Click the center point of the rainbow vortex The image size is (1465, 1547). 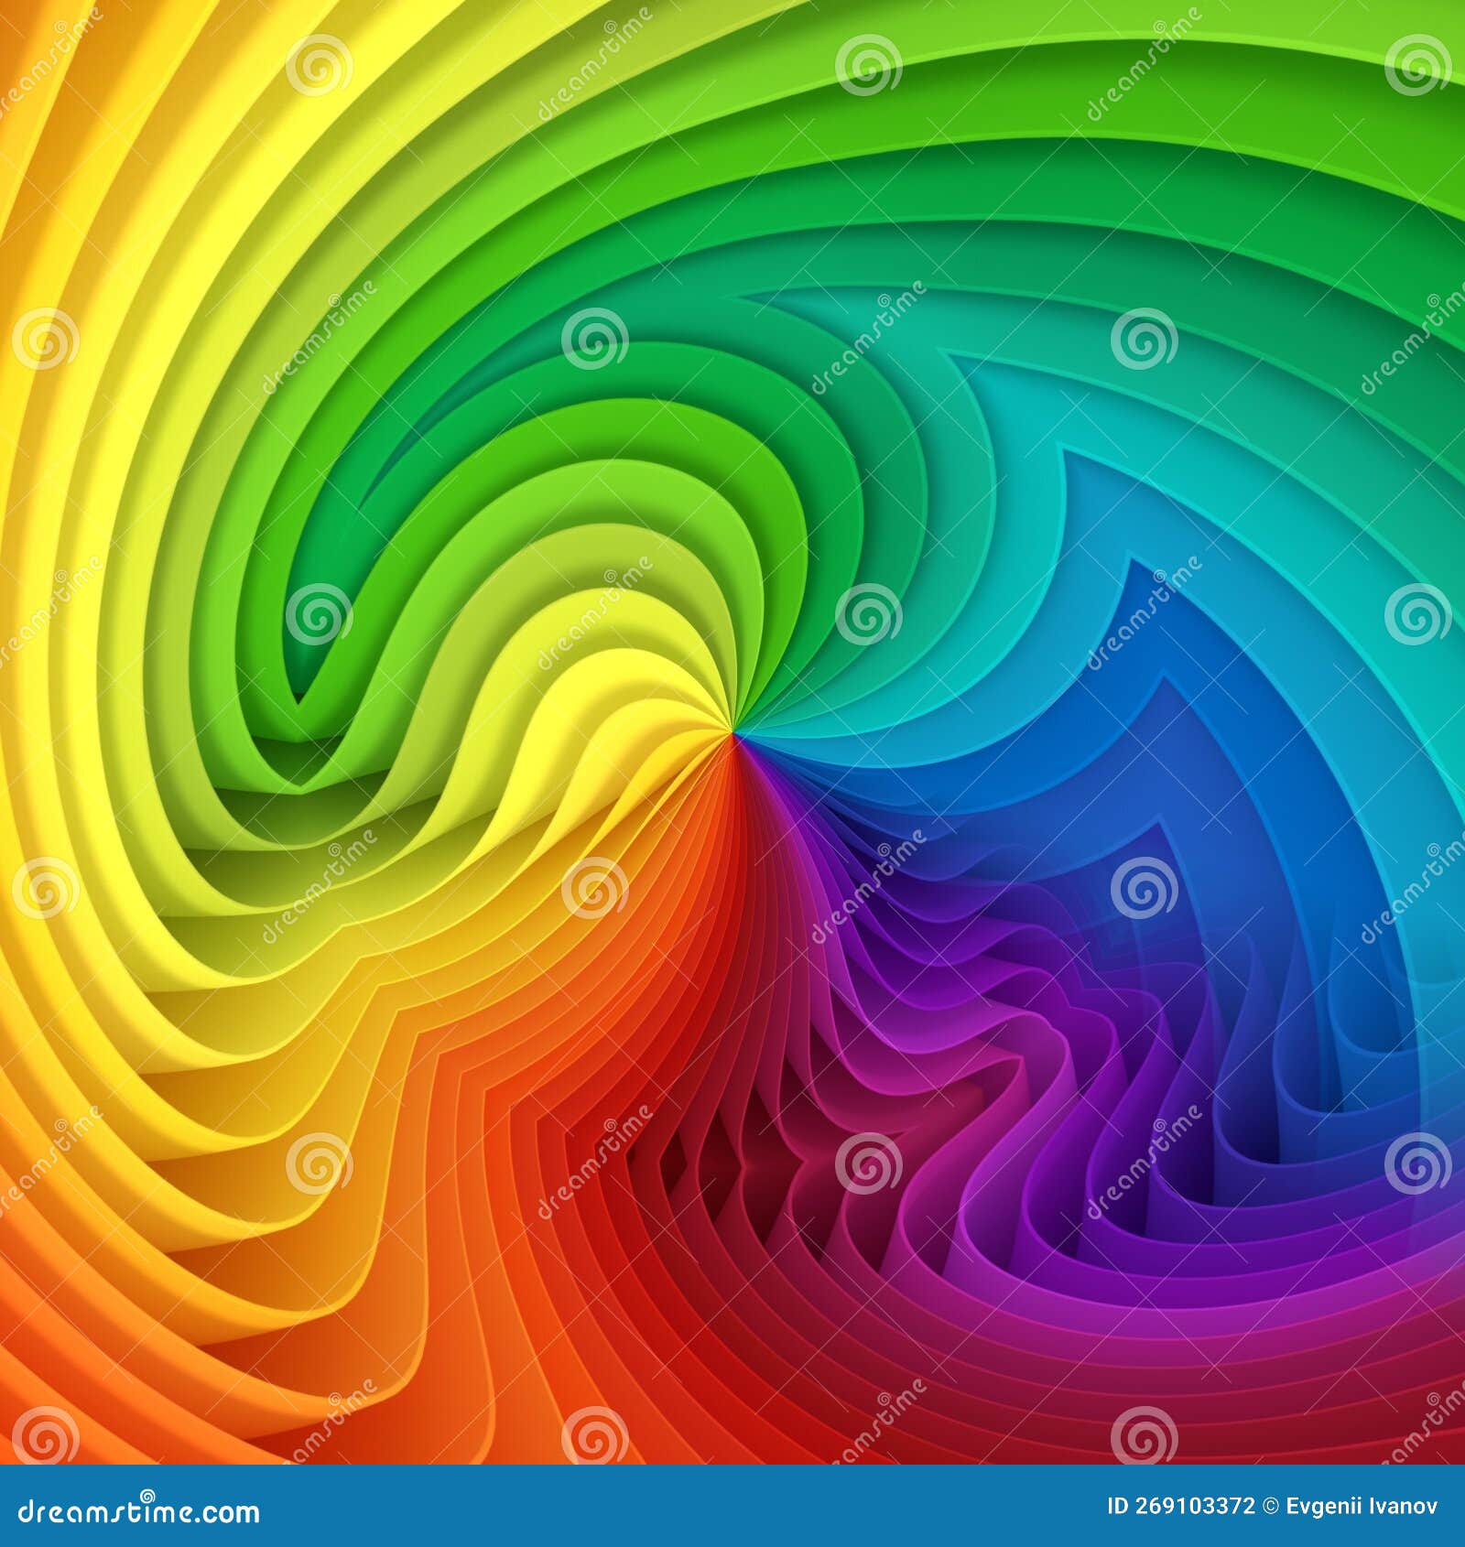tap(732, 732)
